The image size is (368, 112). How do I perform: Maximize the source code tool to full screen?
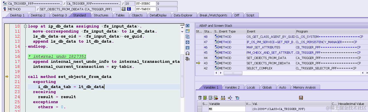(188, 42)
